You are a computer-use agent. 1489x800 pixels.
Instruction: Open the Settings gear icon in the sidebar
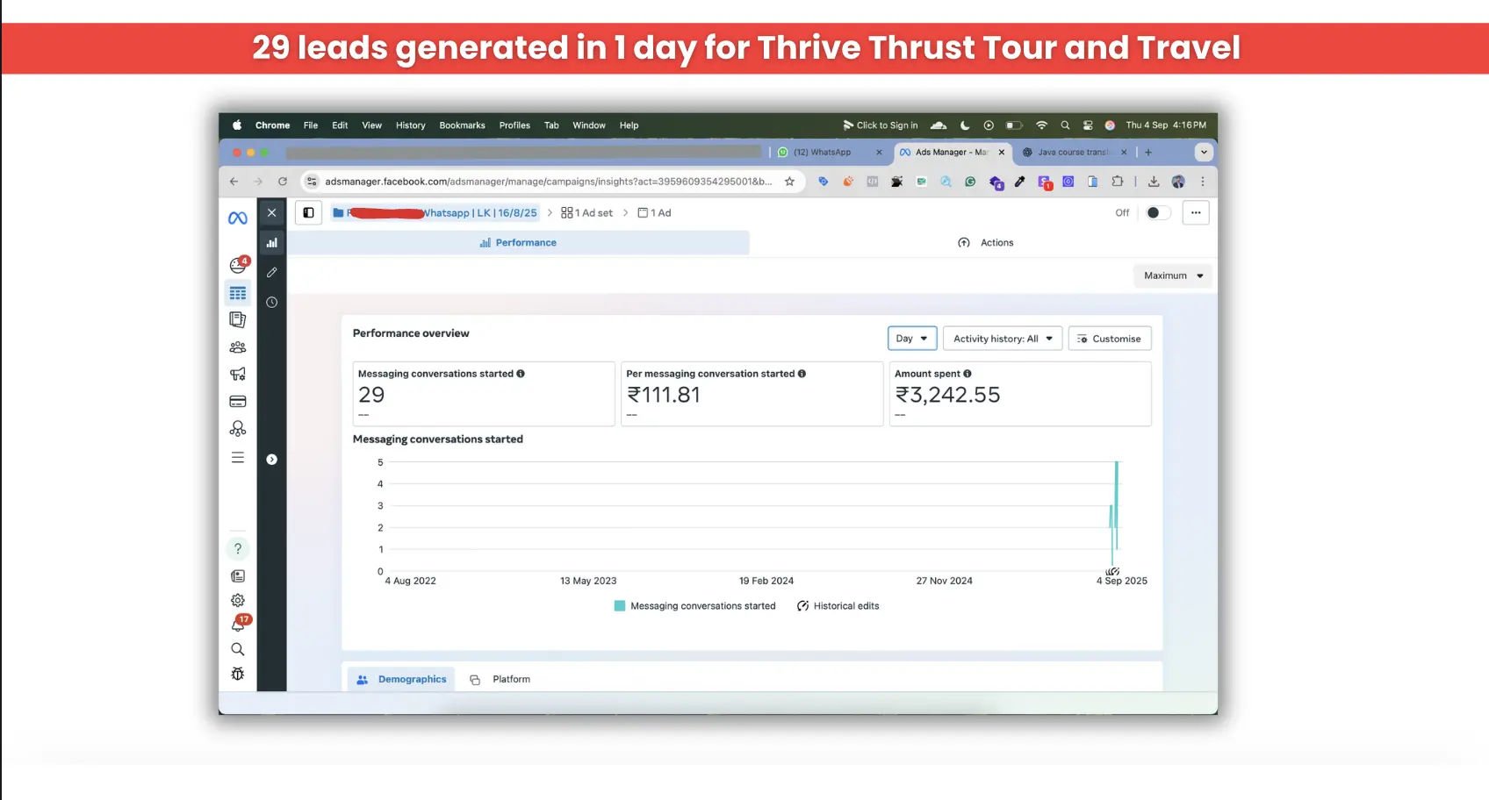[x=238, y=601]
